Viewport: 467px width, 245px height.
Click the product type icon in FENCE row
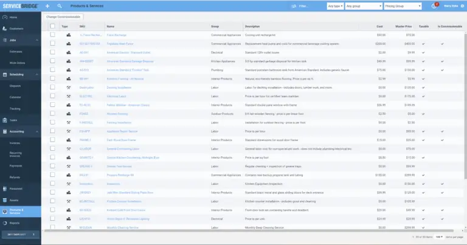pyautogui.click(x=69, y=114)
